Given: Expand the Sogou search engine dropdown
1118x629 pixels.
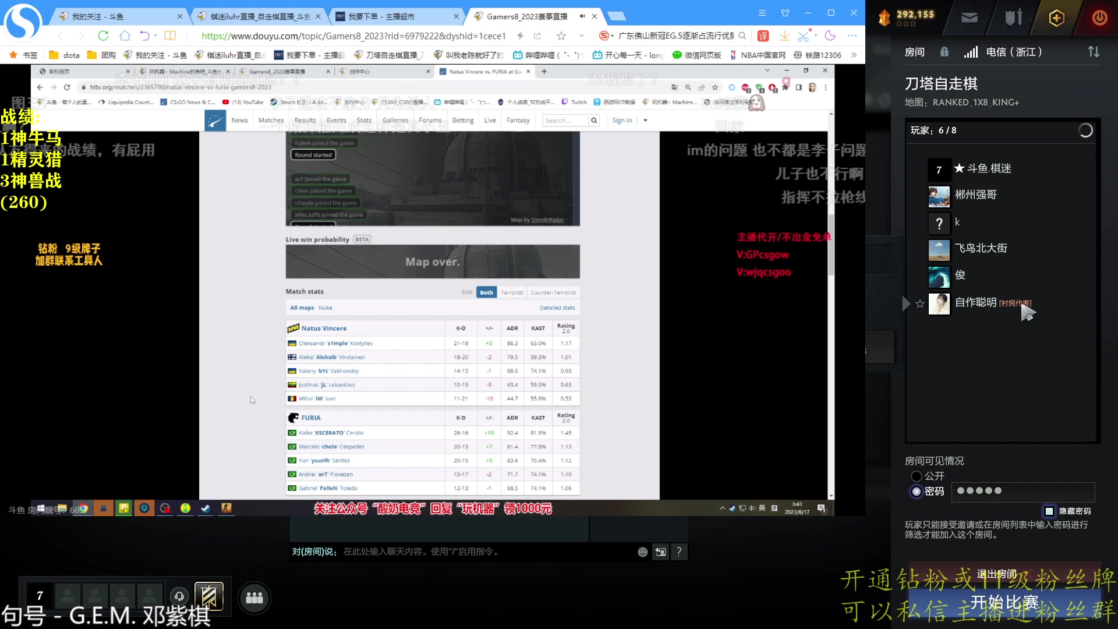Looking at the screenshot, I should (x=612, y=36).
